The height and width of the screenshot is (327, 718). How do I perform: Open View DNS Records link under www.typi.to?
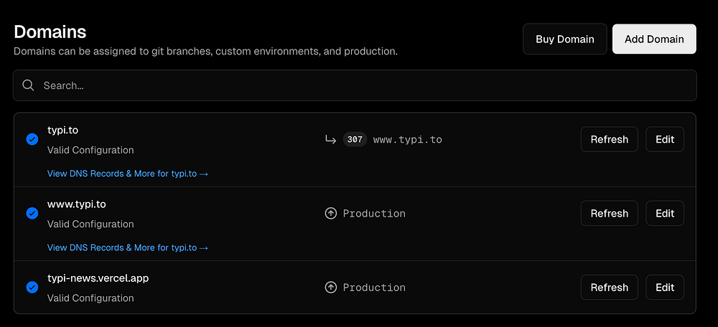click(128, 247)
